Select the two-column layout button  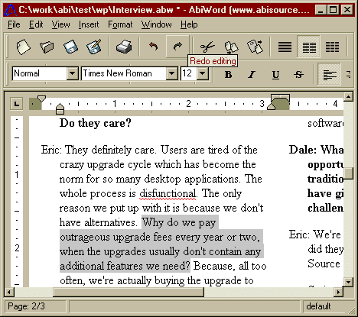309,47
